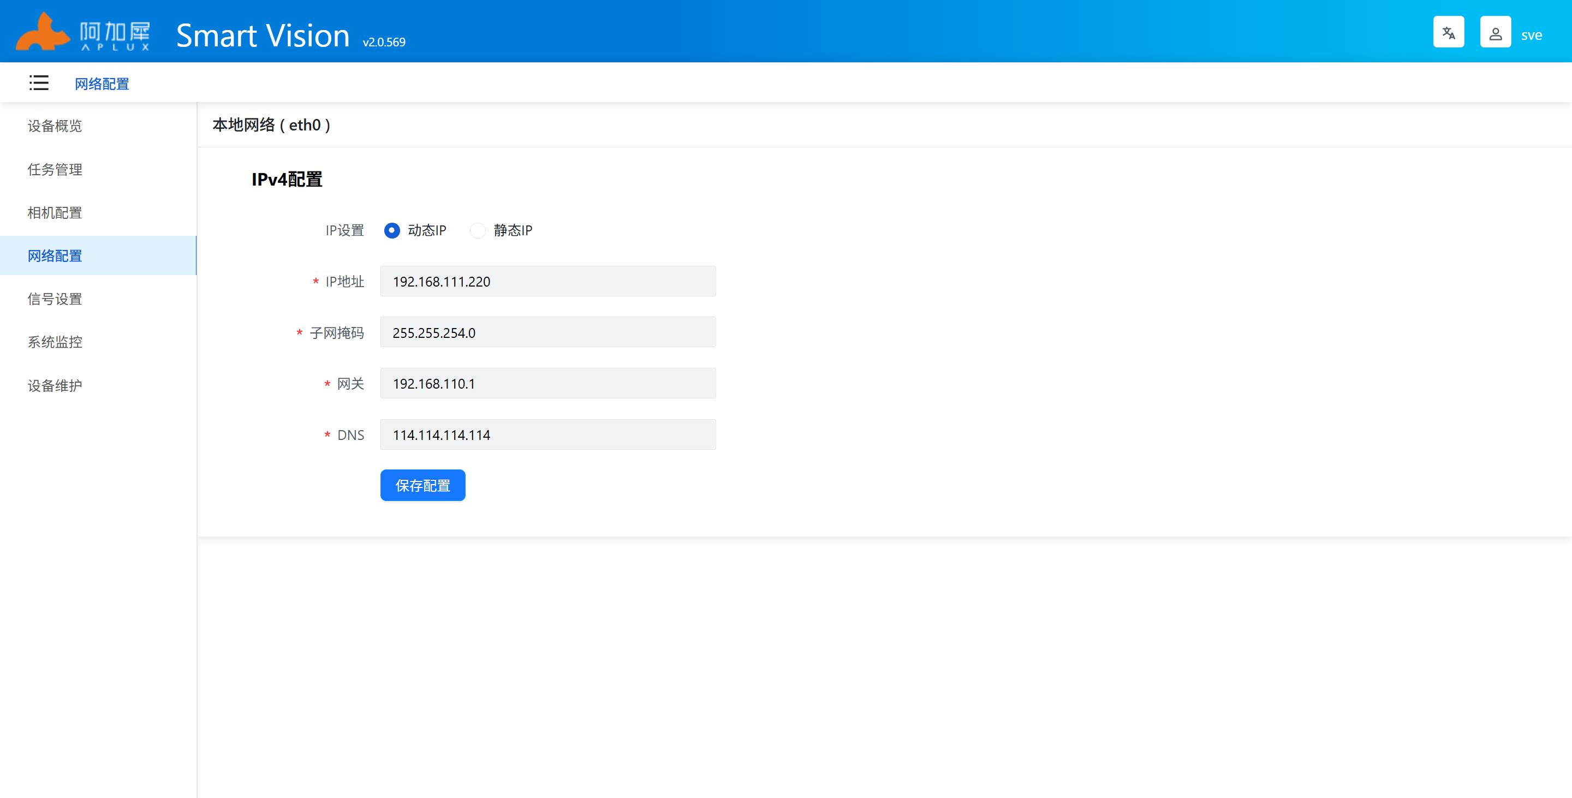Viewport: 1572px width, 798px height.
Task: Select the 动态IP radio option
Action: (392, 231)
